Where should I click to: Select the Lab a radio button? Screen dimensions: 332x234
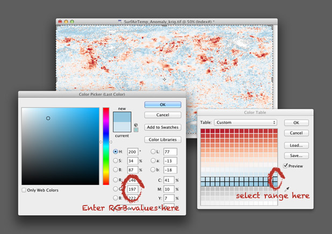[153, 160]
